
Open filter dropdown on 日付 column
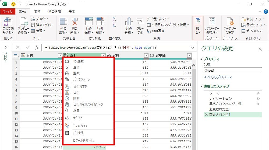pyautogui.click(x=60, y=55)
